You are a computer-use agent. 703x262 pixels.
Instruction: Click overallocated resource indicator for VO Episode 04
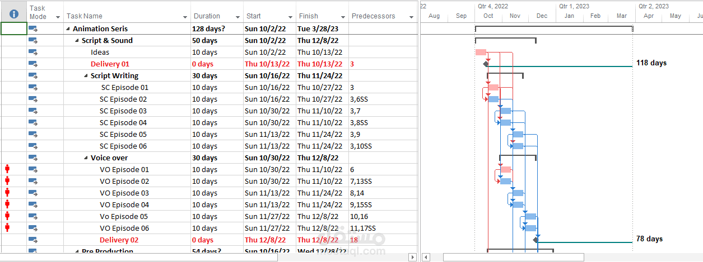click(7, 204)
